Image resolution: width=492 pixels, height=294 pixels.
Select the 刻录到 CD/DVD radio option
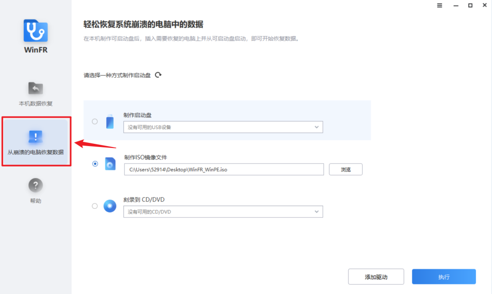pyautogui.click(x=95, y=206)
